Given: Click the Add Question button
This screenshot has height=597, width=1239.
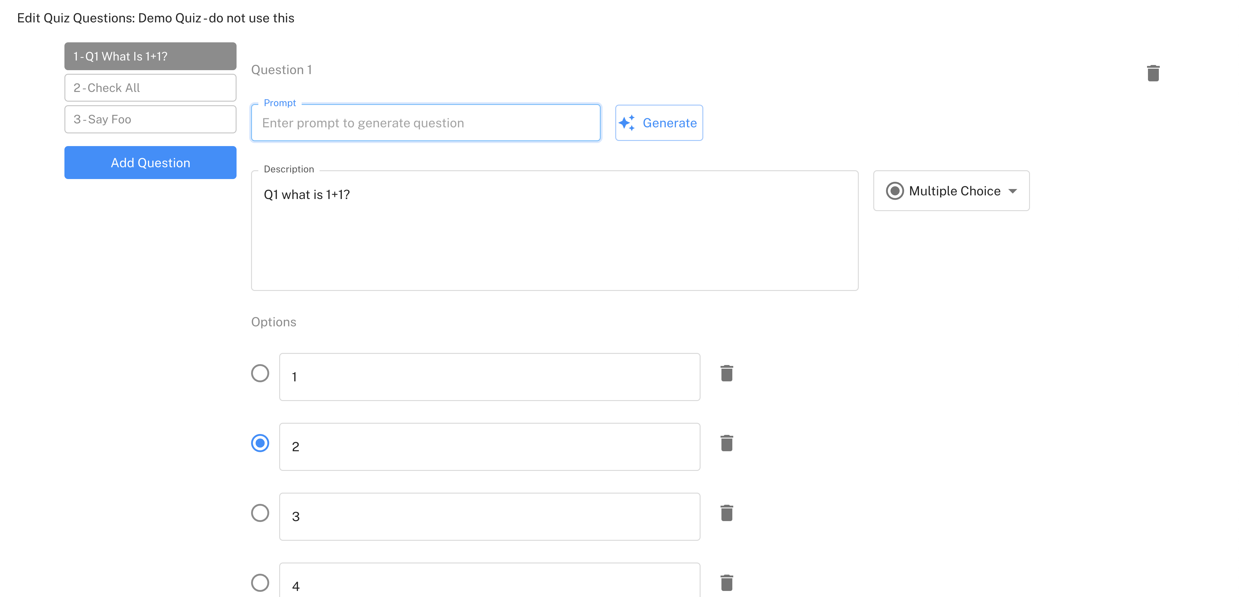Looking at the screenshot, I should click(150, 163).
